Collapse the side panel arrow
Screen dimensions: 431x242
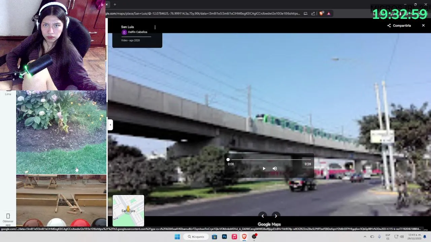click(x=110, y=125)
